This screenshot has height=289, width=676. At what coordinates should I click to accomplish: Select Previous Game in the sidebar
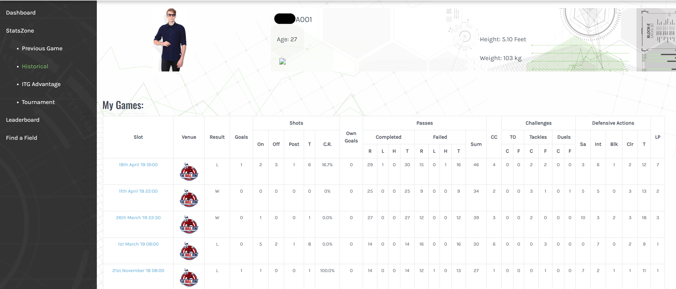[42, 48]
